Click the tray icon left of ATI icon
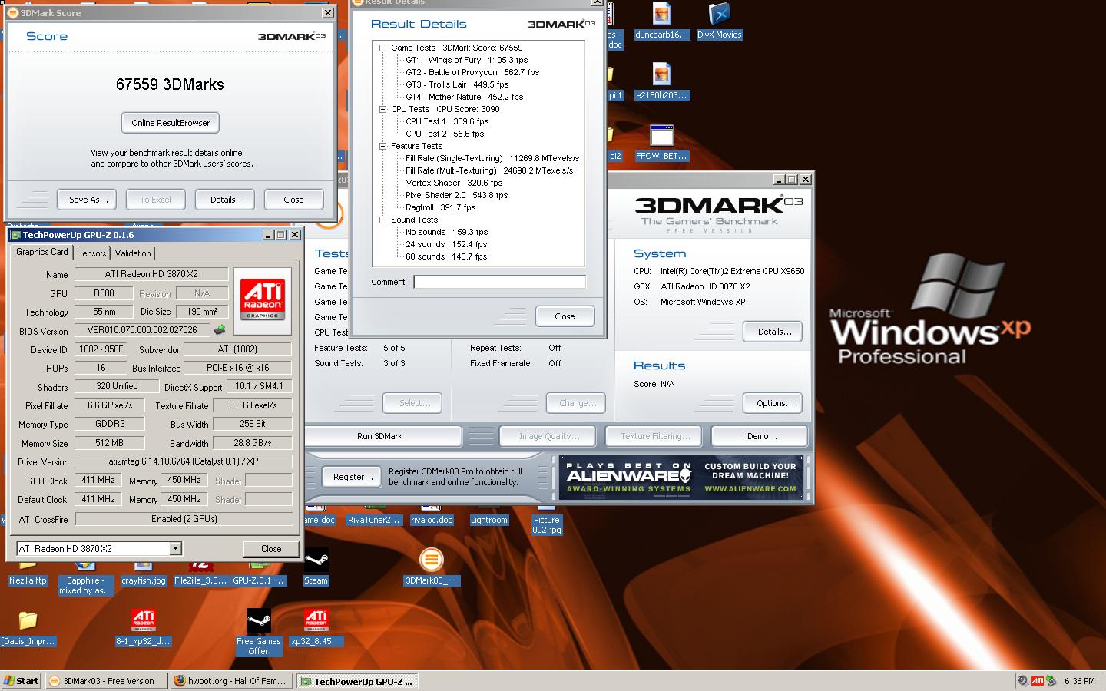 (x=1022, y=680)
